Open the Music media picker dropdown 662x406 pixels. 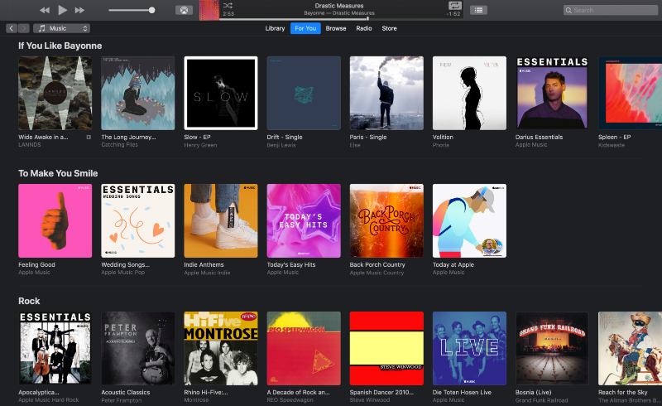coord(61,28)
